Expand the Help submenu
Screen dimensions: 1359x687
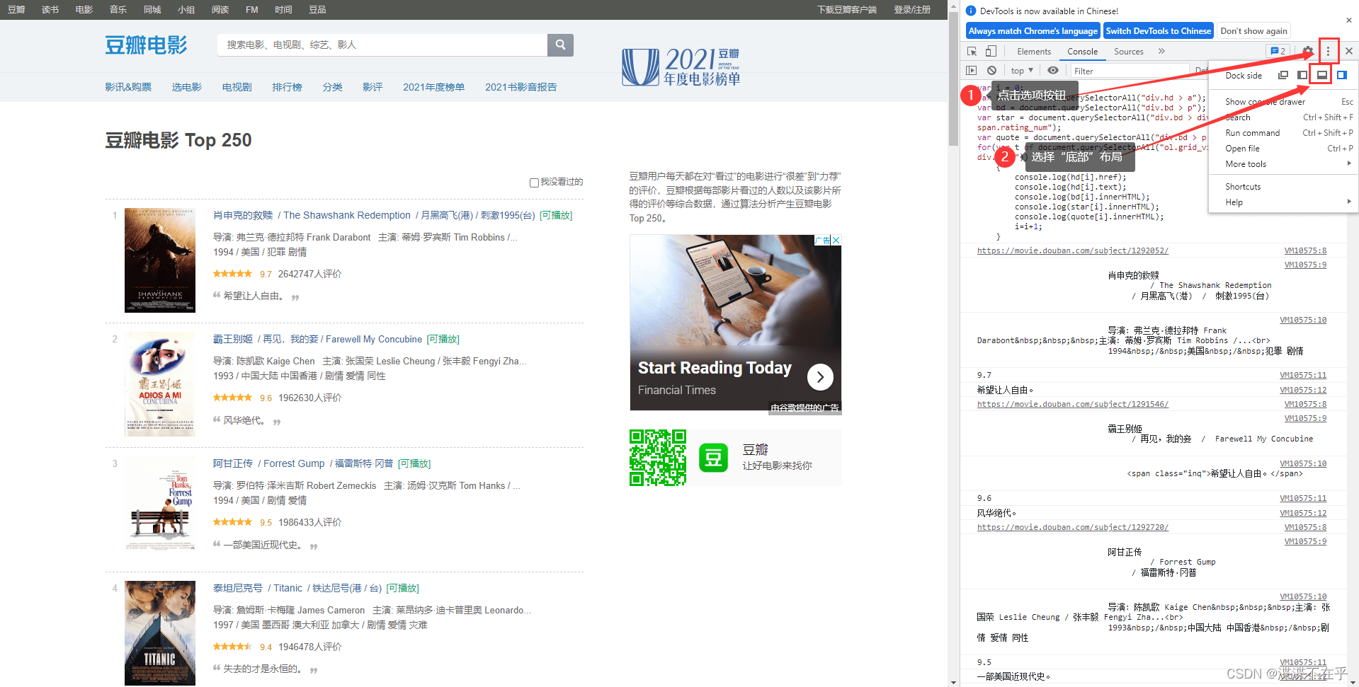coord(1283,202)
